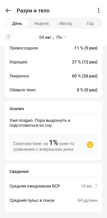Tap the Анализ section heading
Image resolution: width=107 pixels, height=218 pixels.
coord(17,108)
